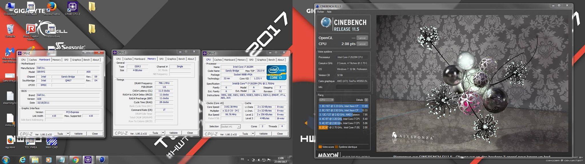Viewport: 585px width, 164px height.
Task: Click the DRAM Frequency value 798.1 MHz
Action: (164, 83)
